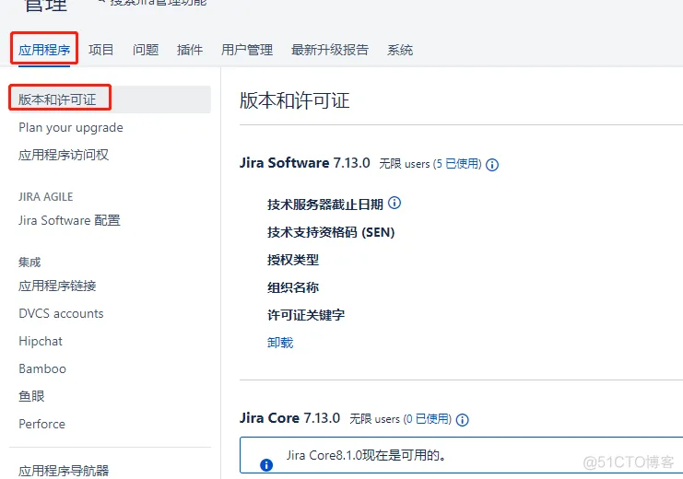Click the 0 已使用 users link
The width and height of the screenshot is (683, 479).
(428, 419)
